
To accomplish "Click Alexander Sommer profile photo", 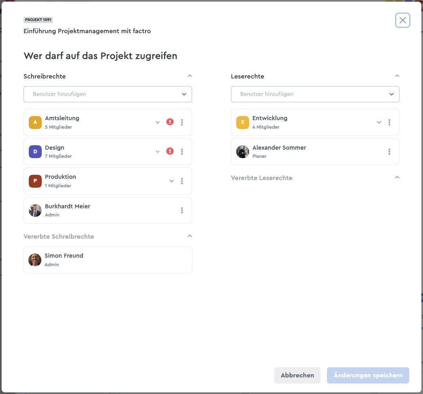I will pos(243,152).
